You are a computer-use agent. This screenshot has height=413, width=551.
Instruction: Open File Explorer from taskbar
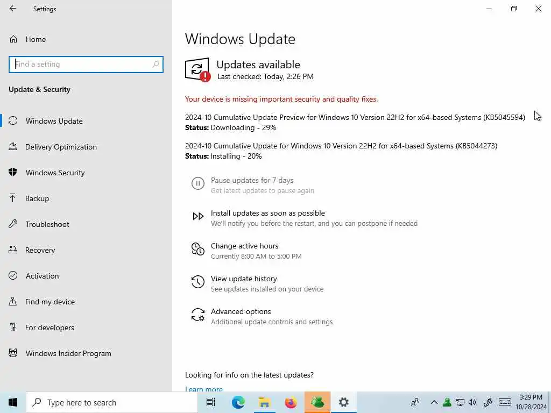point(264,402)
